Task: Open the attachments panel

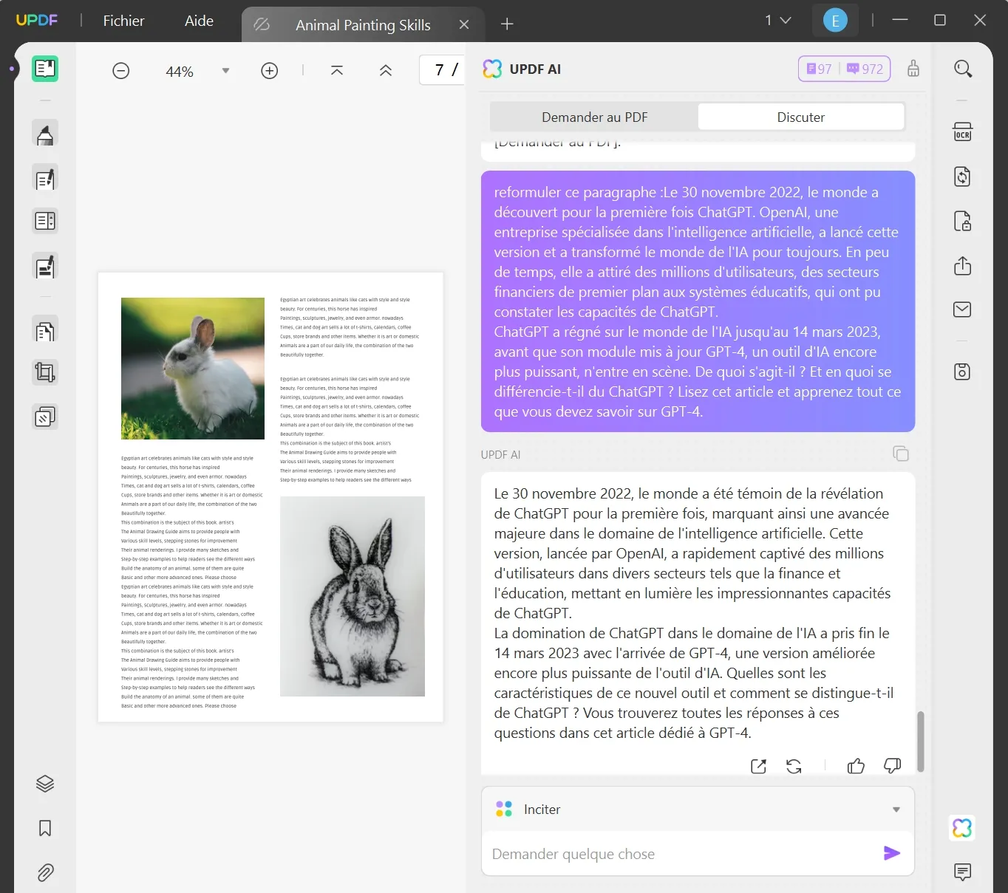Action: 44,872
